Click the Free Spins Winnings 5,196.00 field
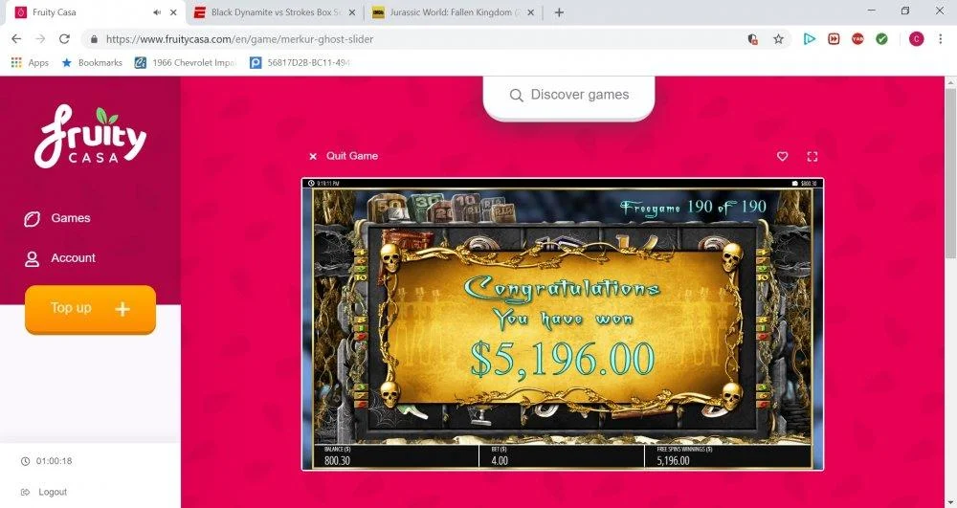 [x=727, y=456]
